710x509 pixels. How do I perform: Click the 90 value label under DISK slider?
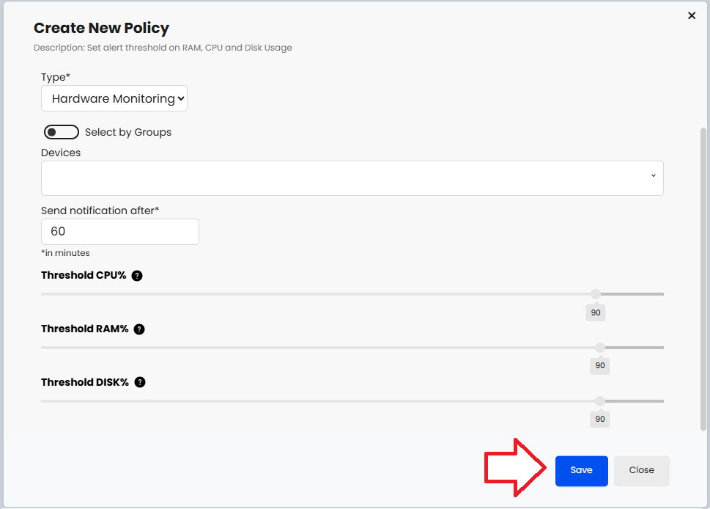click(x=600, y=419)
